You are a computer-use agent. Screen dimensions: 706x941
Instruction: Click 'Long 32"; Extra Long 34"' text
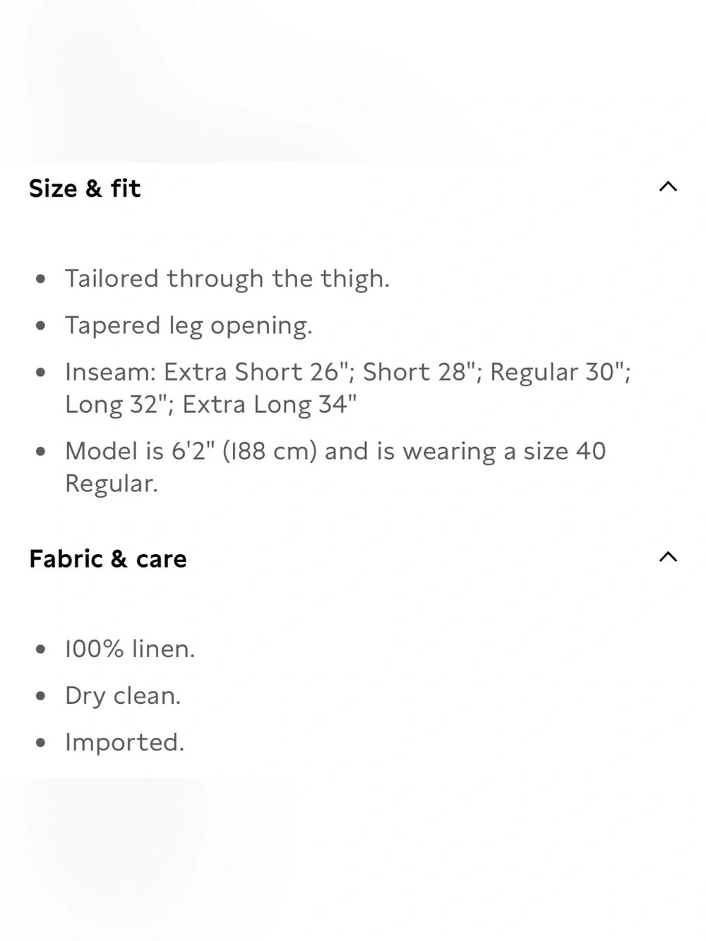pyautogui.click(x=211, y=404)
